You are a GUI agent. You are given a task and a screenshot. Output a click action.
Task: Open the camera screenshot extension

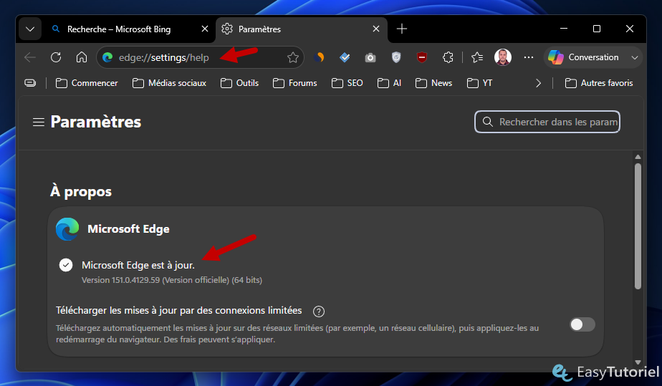(370, 57)
